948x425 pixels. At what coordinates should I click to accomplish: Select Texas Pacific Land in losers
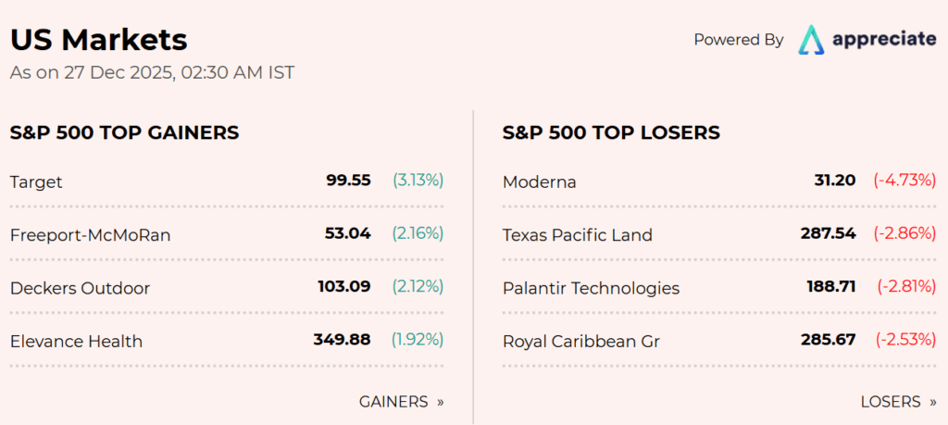[577, 234]
